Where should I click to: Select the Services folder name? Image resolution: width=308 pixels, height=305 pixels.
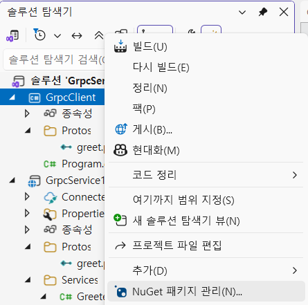point(80,280)
